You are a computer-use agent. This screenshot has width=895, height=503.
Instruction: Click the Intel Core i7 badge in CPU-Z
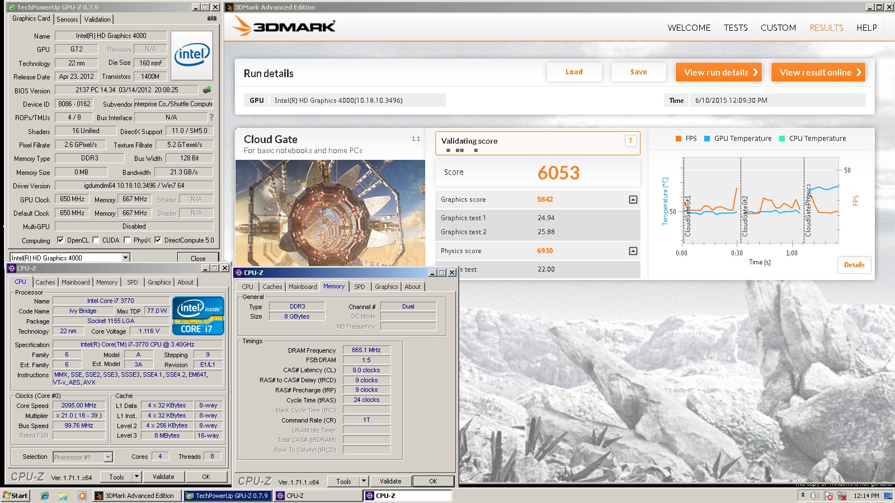pyautogui.click(x=198, y=316)
